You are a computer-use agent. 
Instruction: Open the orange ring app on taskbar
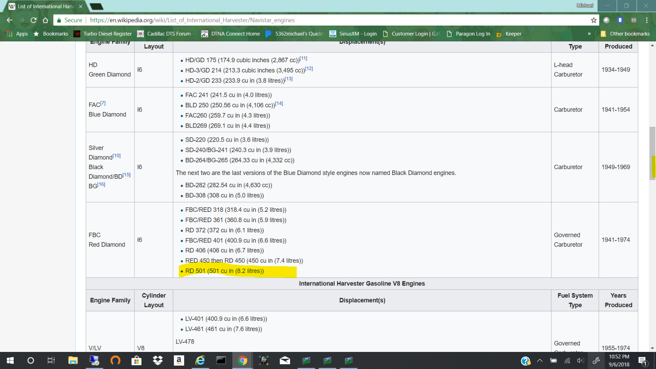point(115,361)
